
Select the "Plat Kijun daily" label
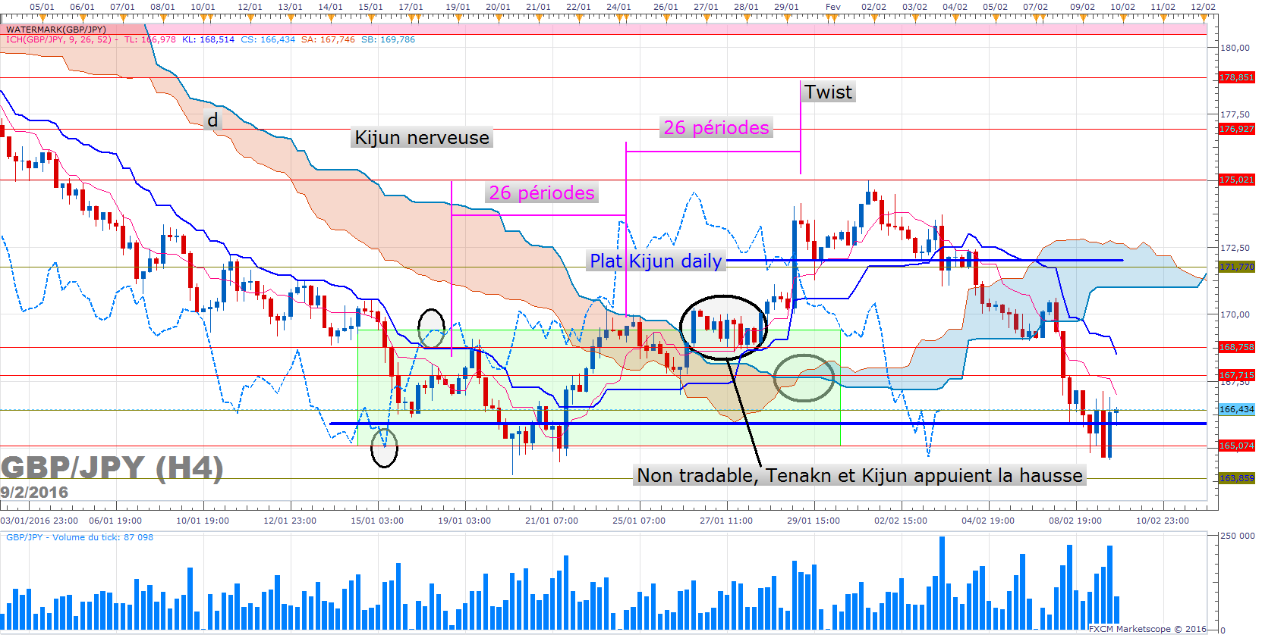click(656, 261)
